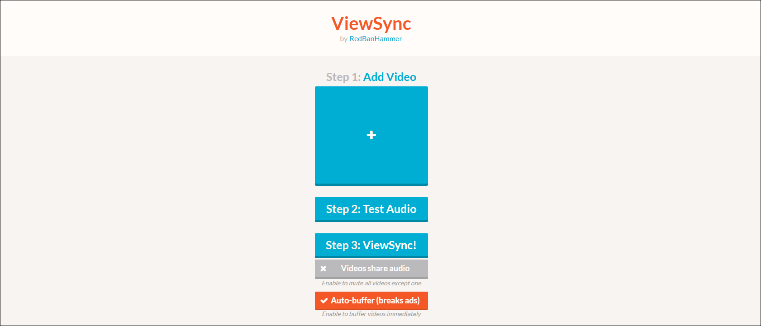Click the checkmark icon on Auto-buffer

[x=324, y=300]
